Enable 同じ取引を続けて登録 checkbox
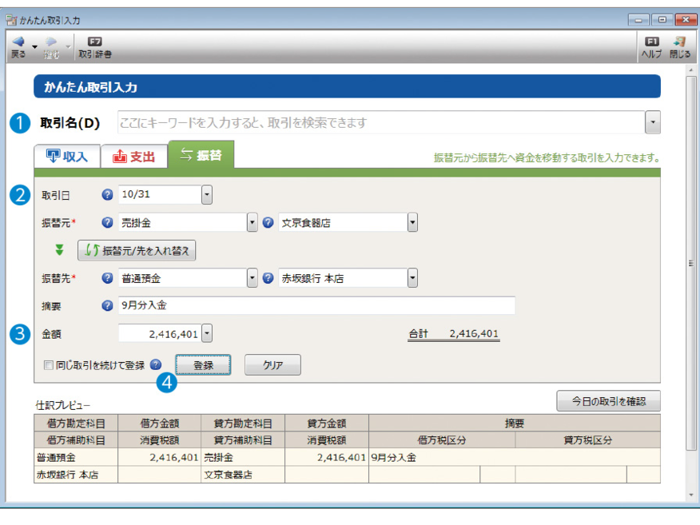Image resolution: width=700 pixels, height=525 pixels. (x=49, y=365)
